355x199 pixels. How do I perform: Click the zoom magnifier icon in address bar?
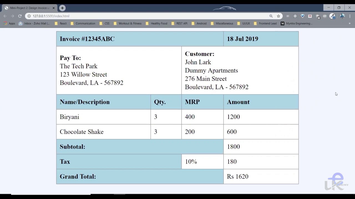tap(271, 16)
